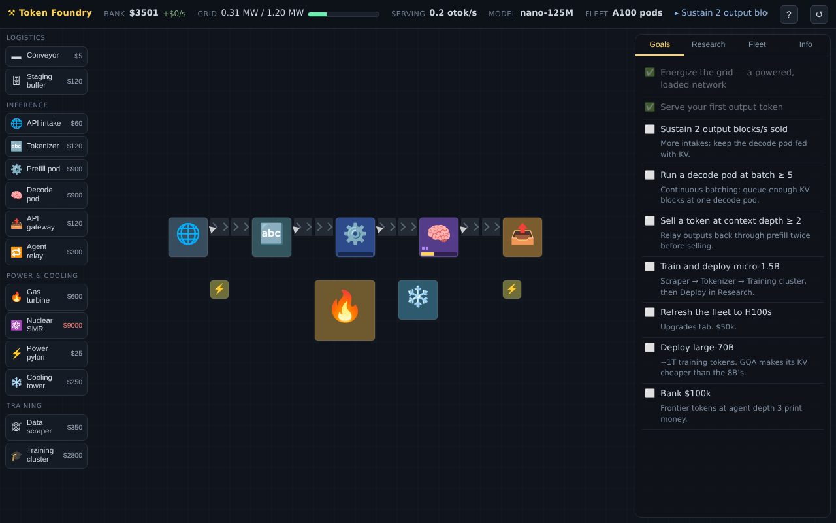Tick the 'Run a decode pod at batch ≥ 5' checkbox
836x523 pixels.
650,175
